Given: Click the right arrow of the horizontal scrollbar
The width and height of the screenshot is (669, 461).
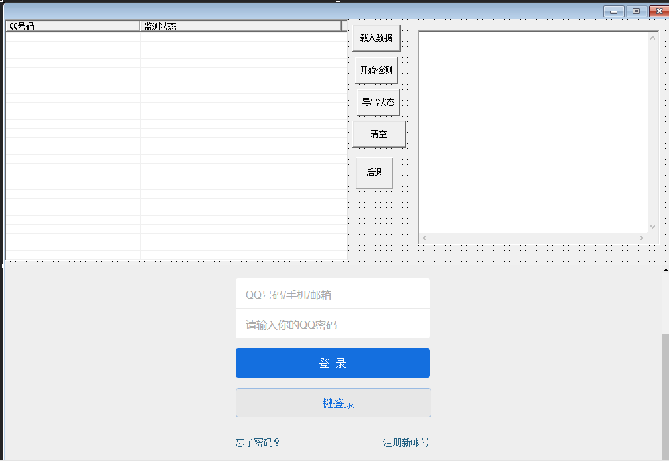Looking at the screenshot, I should pyautogui.click(x=643, y=238).
